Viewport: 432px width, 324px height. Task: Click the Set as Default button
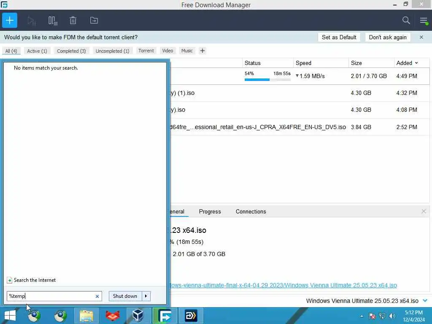point(339,37)
